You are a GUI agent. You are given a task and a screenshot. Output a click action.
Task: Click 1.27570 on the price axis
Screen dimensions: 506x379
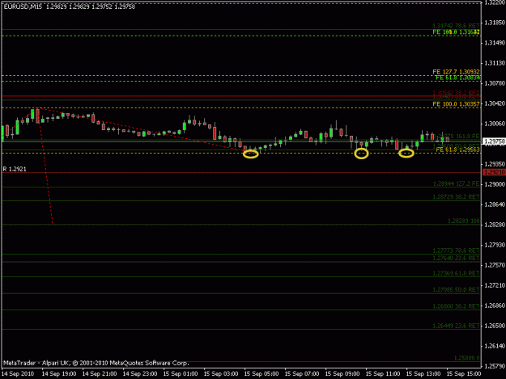click(x=495, y=265)
